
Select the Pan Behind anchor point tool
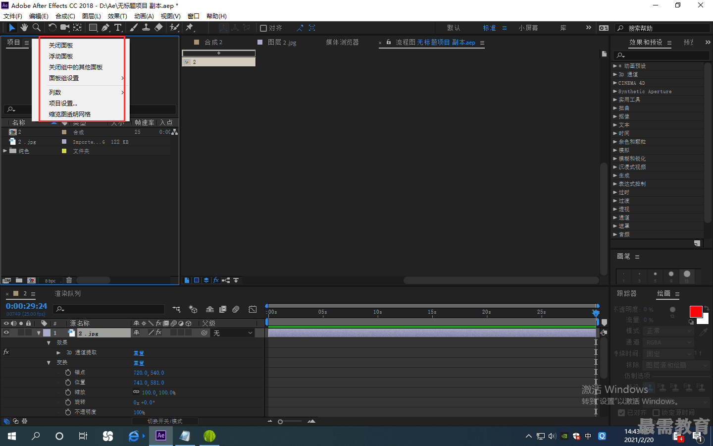78,28
